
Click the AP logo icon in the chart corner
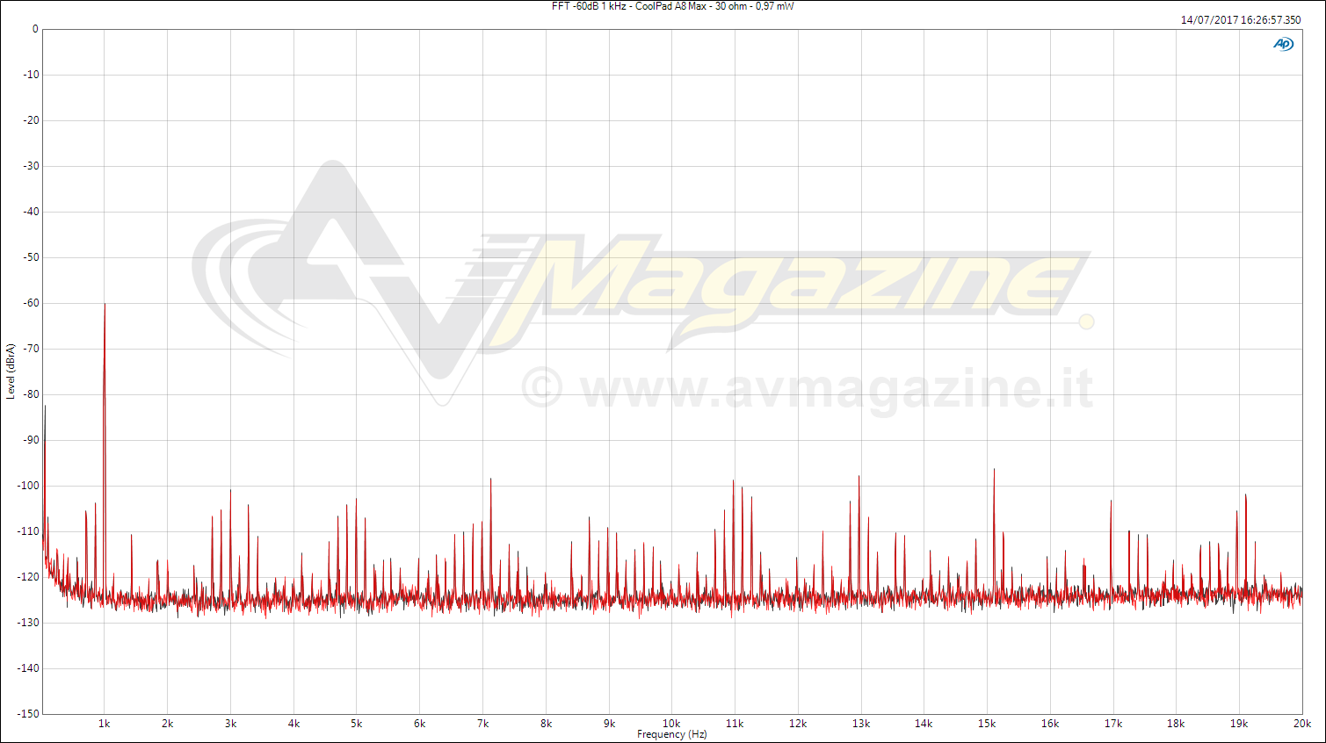[x=1283, y=44]
